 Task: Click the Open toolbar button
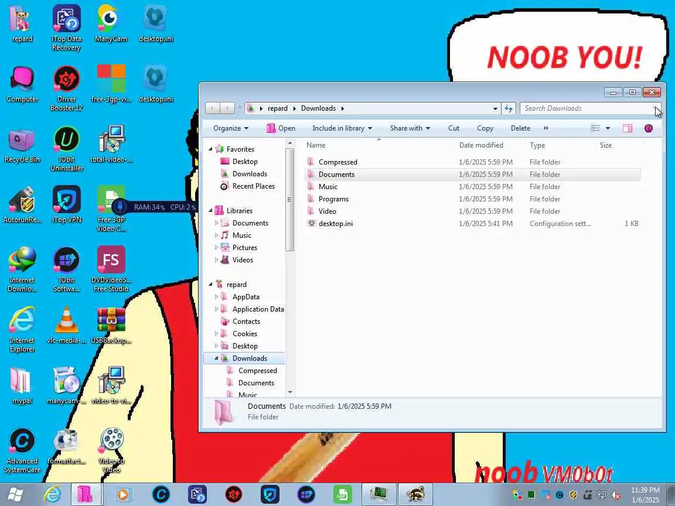[281, 128]
